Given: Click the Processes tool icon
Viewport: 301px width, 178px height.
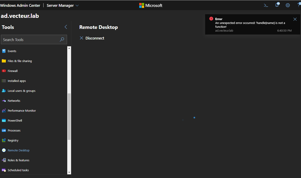Looking at the screenshot, I should tap(4, 130).
